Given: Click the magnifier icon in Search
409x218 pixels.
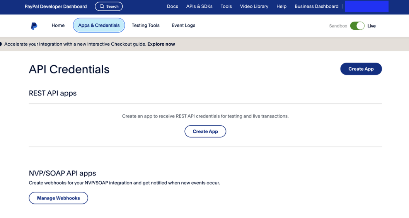Looking at the screenshot, I should pos(102,6).
